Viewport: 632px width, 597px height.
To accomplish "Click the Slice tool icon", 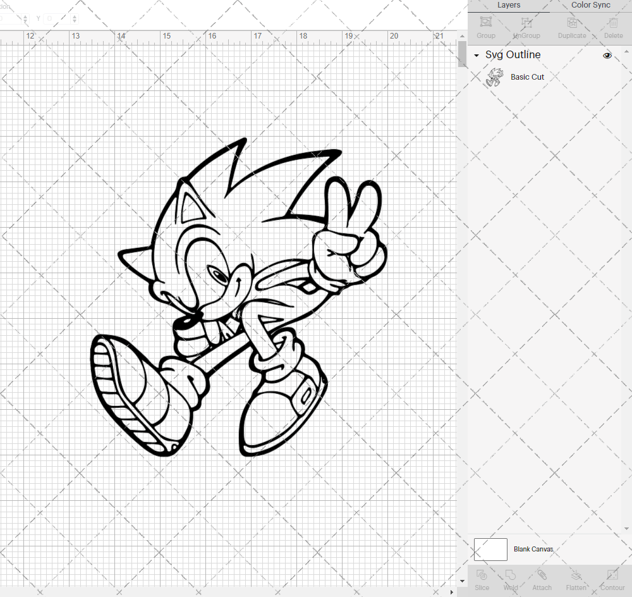I will coord(482,575).
